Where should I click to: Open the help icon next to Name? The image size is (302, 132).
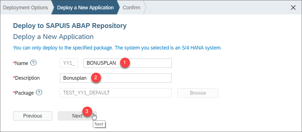pos(34,63)
